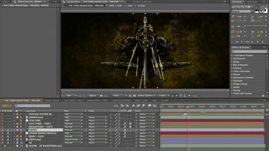This screenshot has height=151, width=269.
Task: Expand the STAR LENS layer properties
Action: coord(14,120)
